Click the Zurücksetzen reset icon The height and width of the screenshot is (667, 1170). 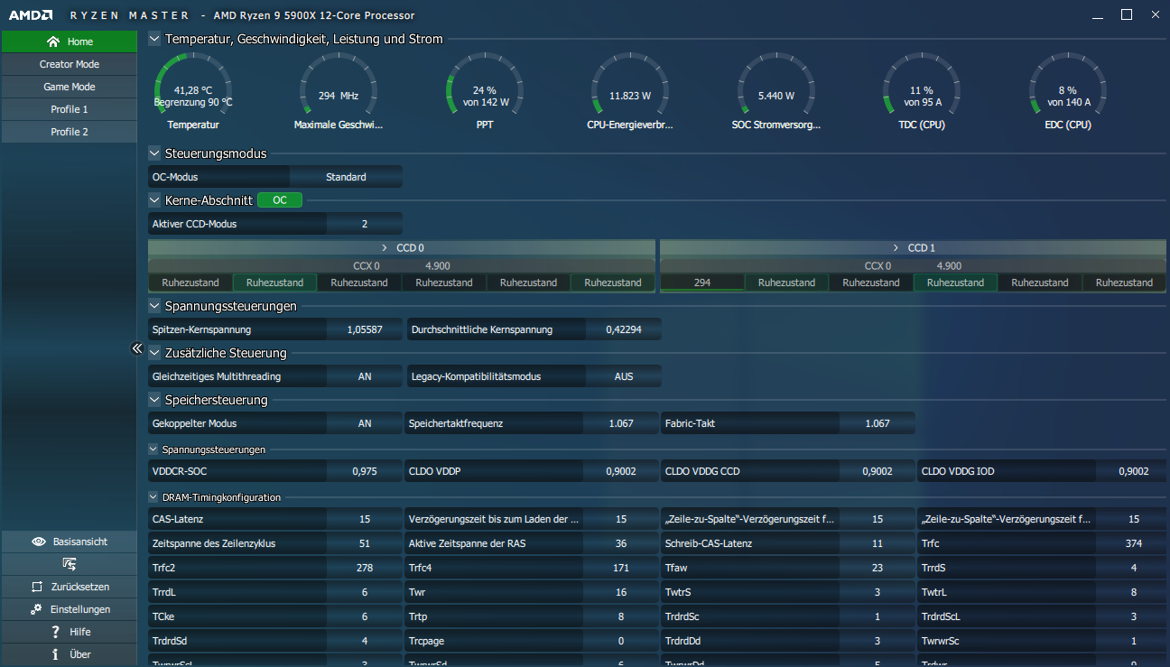click(x=37, y=587)
